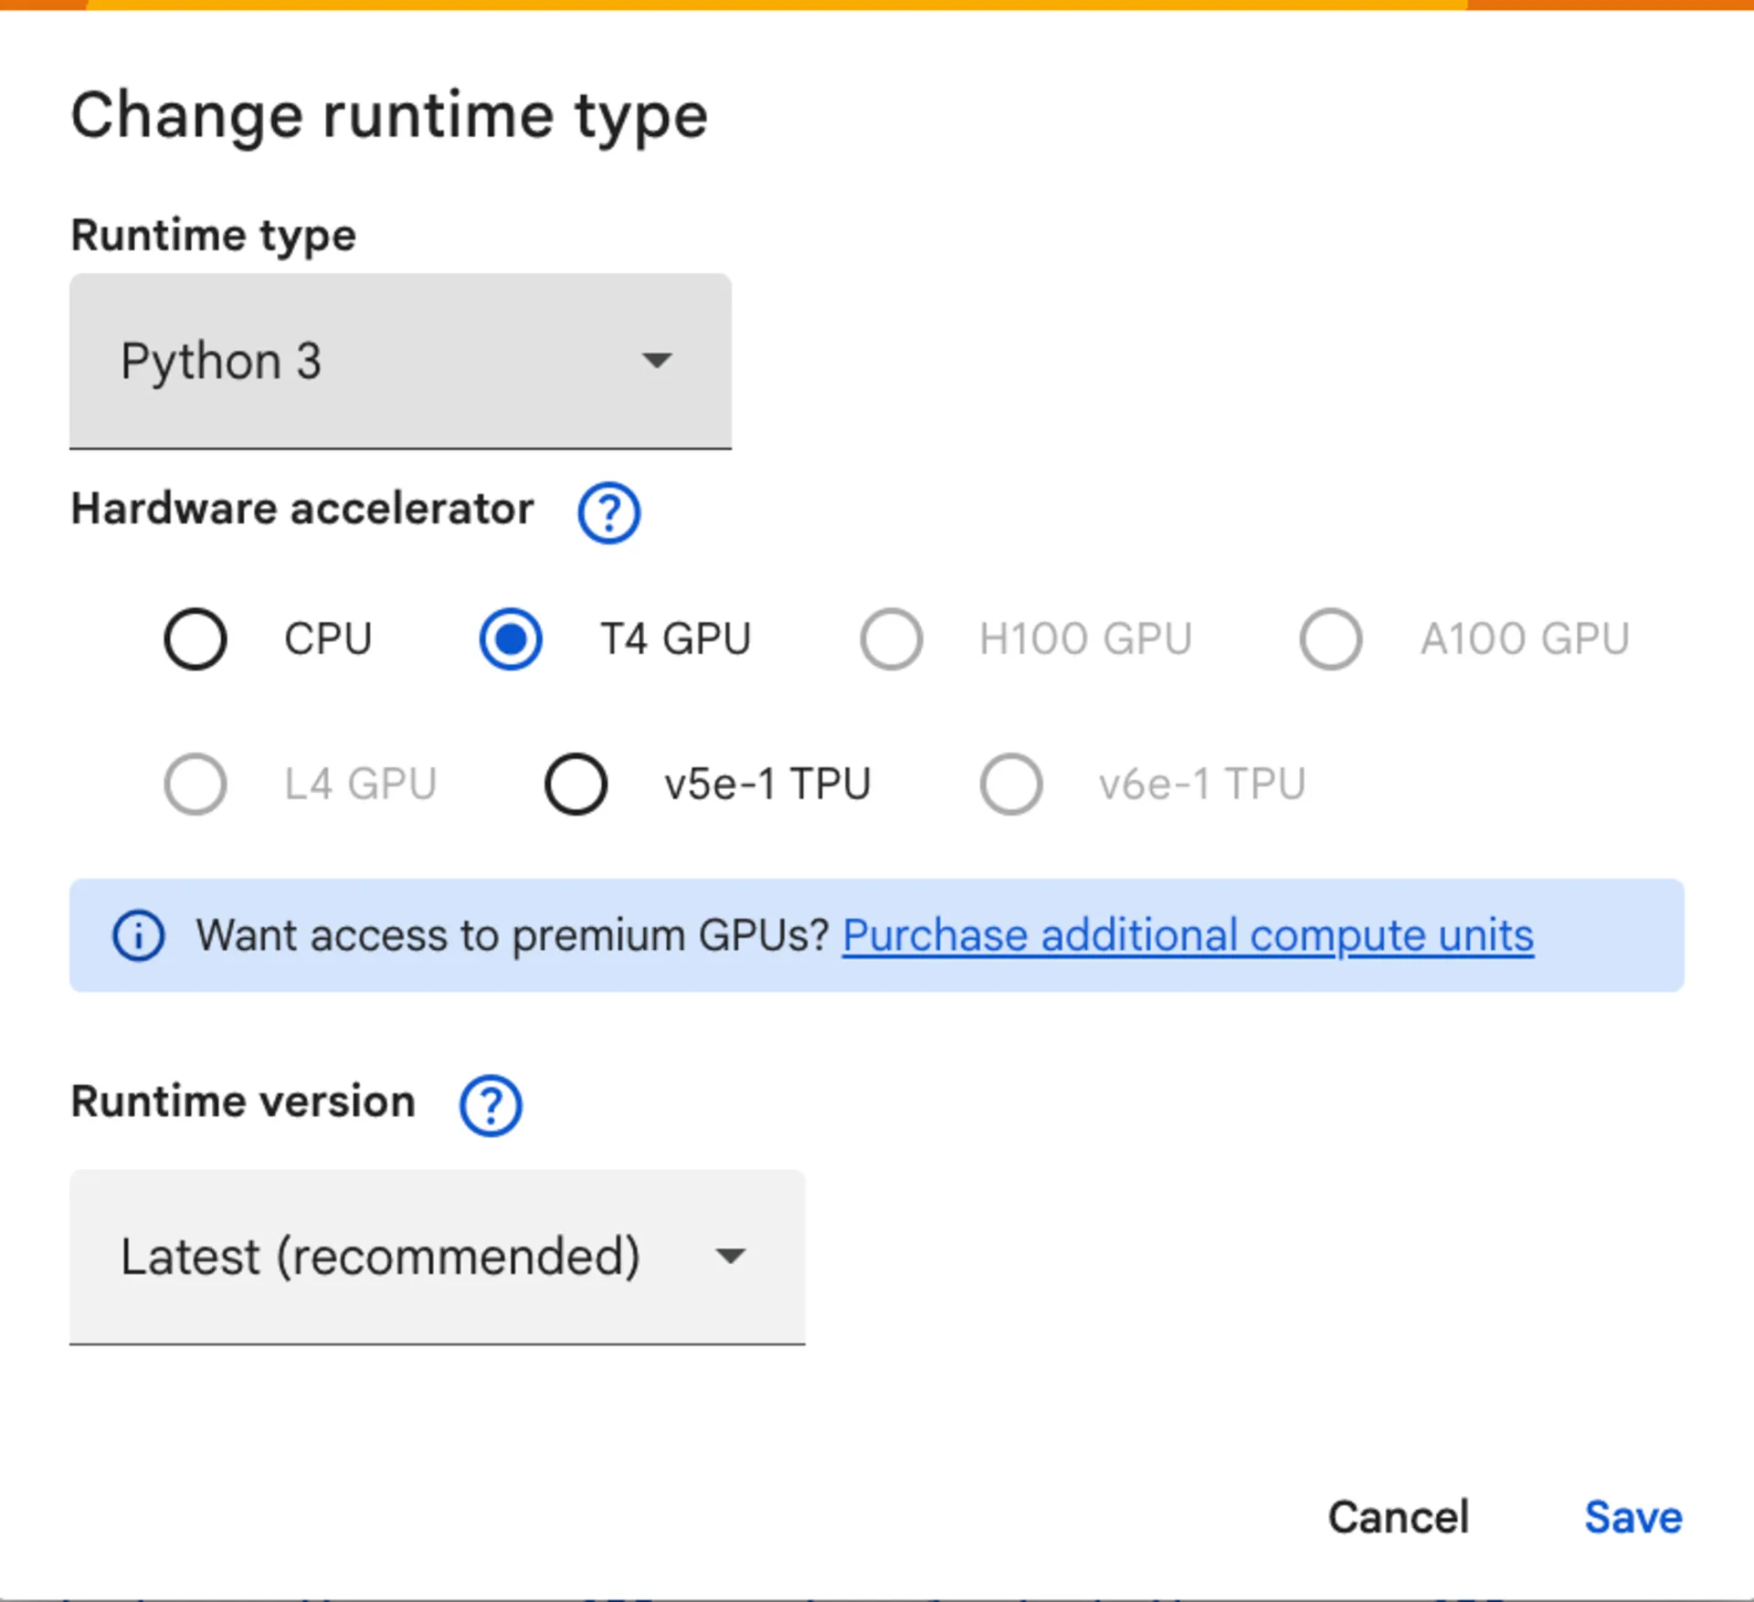
Task: Click the Change runtime type dialog title
Action: pyautogui.click(x=390, y=114)
